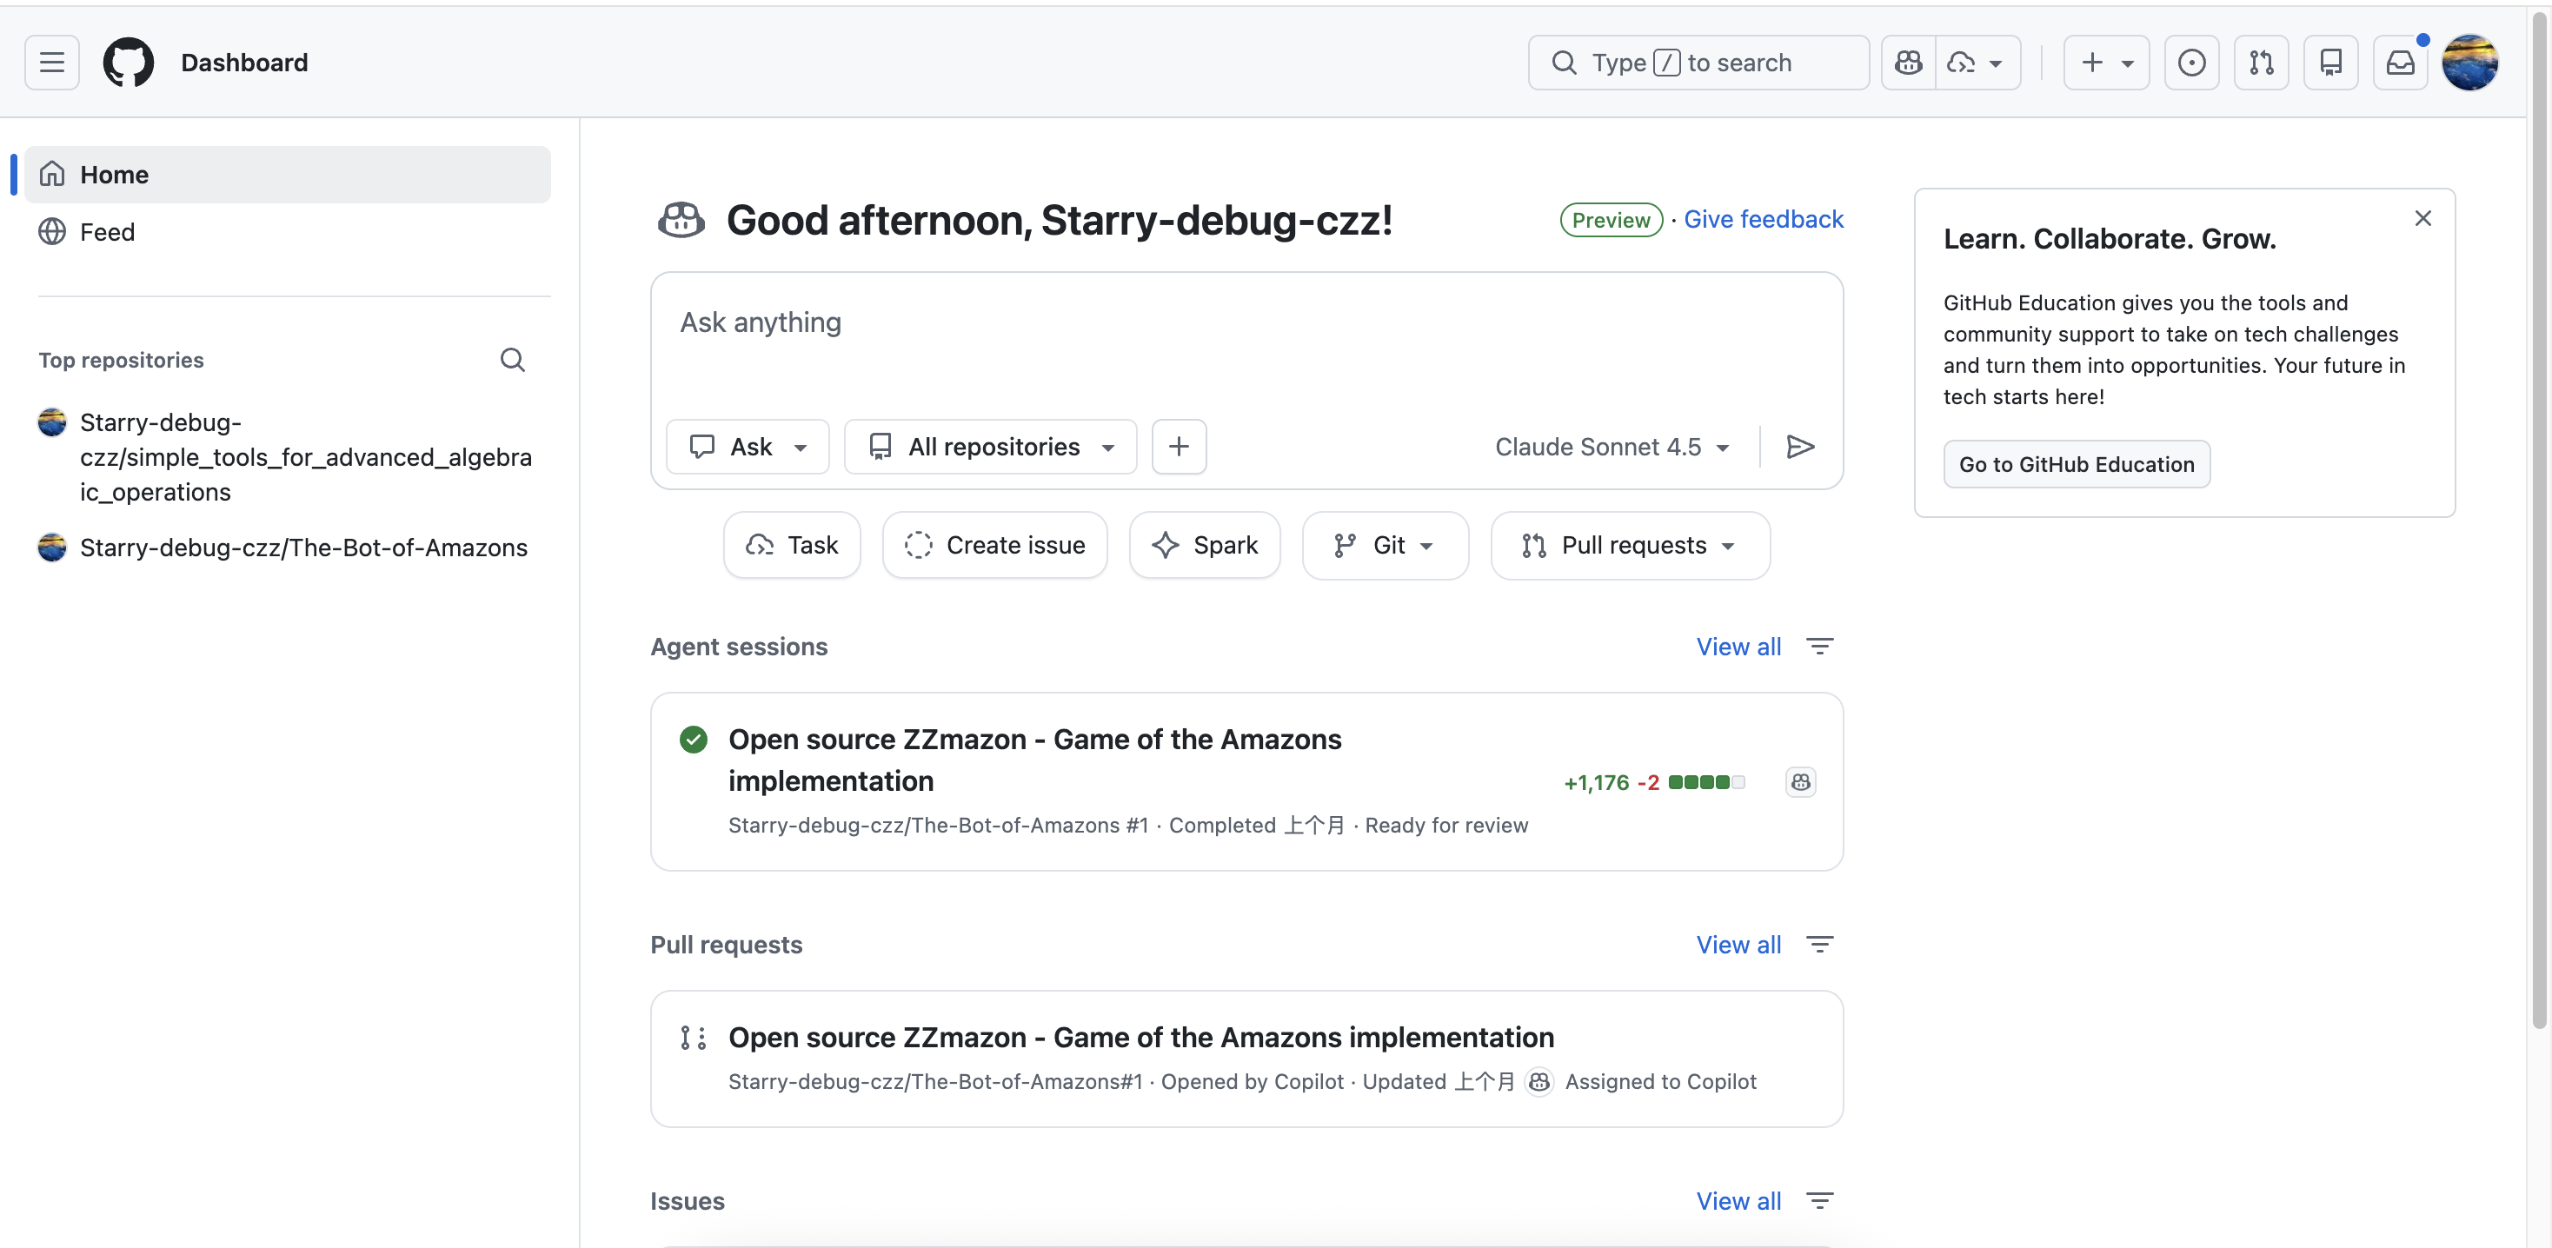Select Feed in the sidebar
This screenshot has height=1248, width=2552.
pos(288,232)
